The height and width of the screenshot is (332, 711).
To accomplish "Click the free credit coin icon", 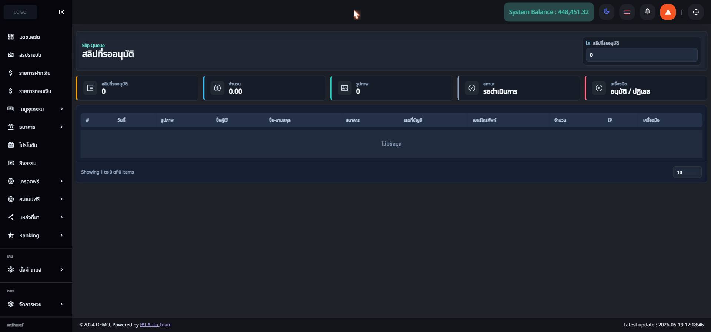I will point(11,181).
